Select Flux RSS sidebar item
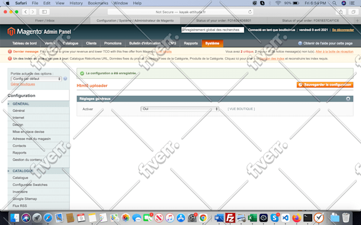The width and height of the screenshot is (361, 225). coord(38,206)
